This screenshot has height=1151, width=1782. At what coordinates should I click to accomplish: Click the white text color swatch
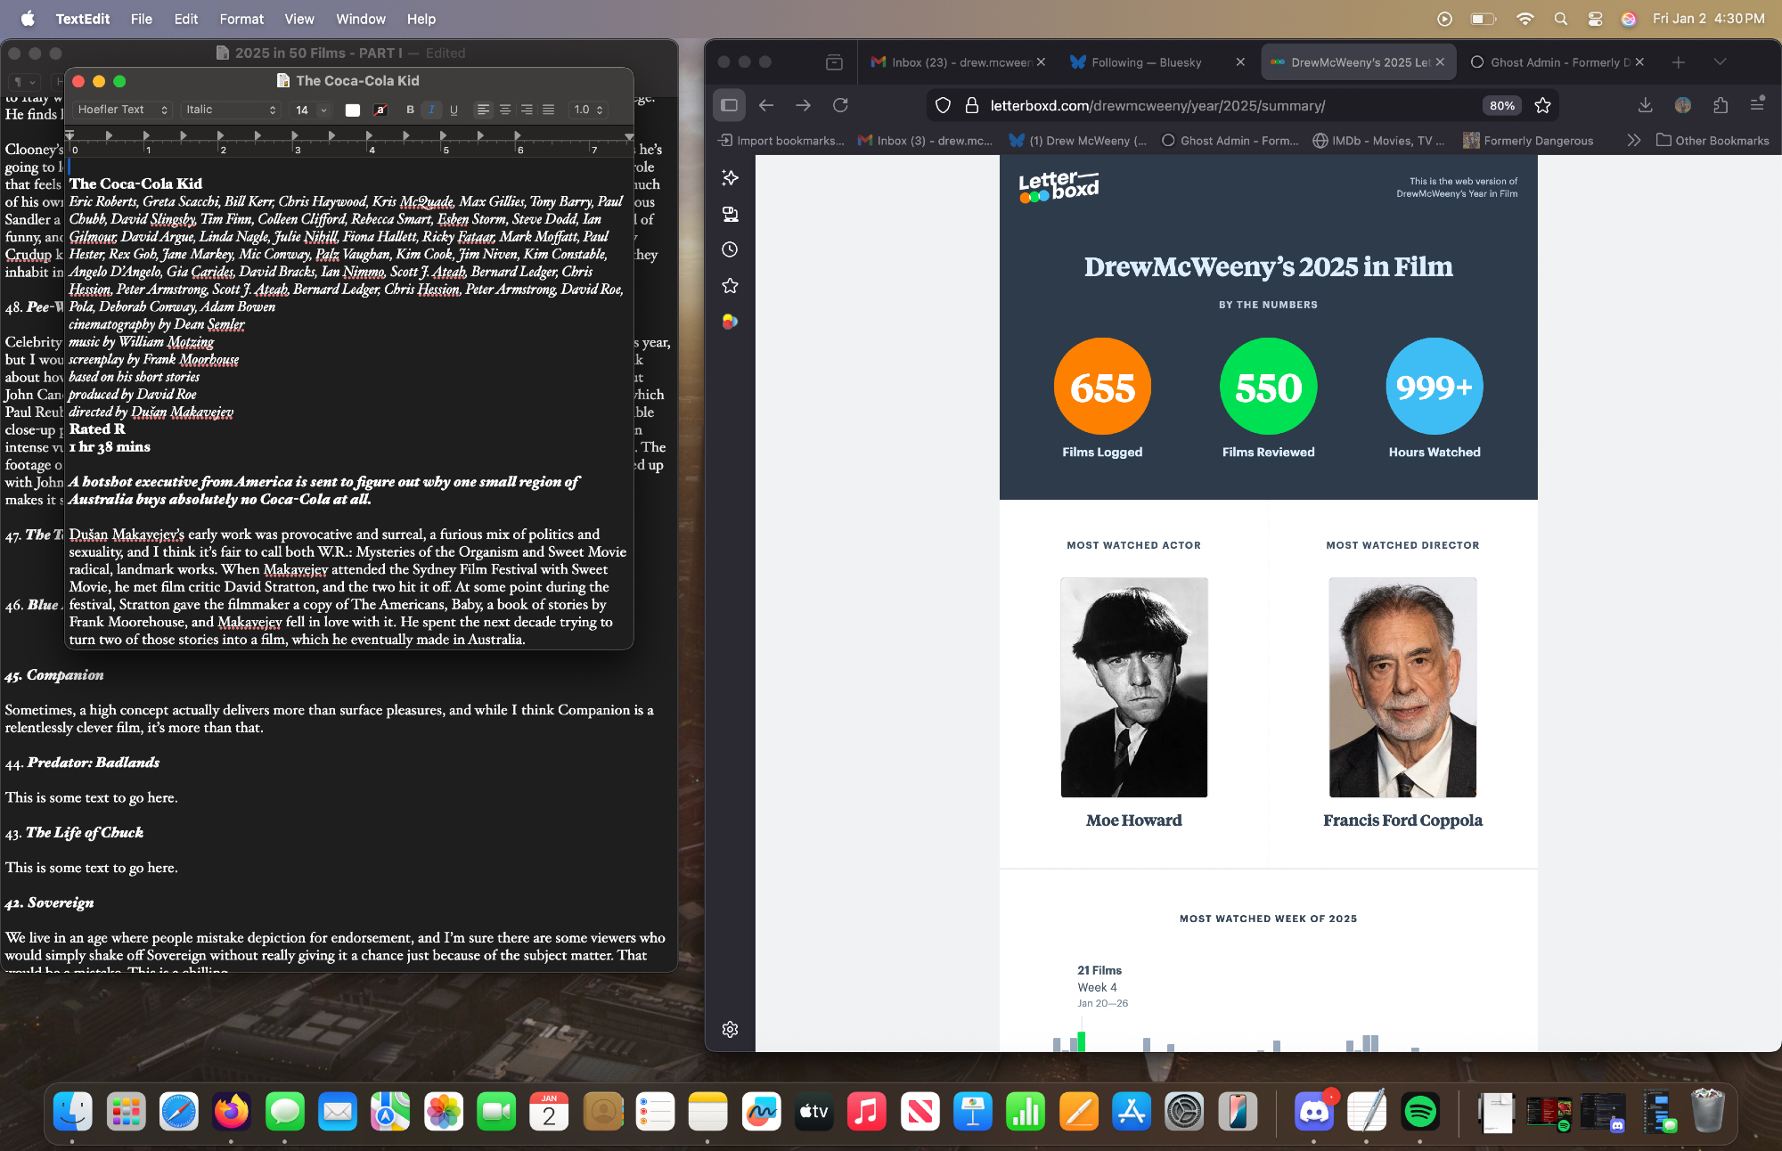[353, 110]
